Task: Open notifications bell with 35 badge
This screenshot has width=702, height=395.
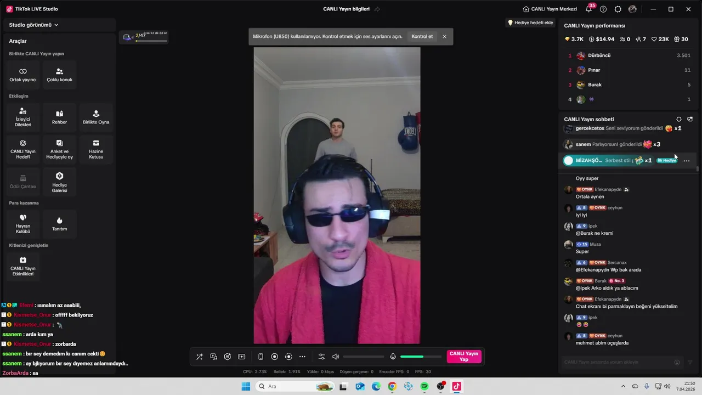Action: [589, 9]
